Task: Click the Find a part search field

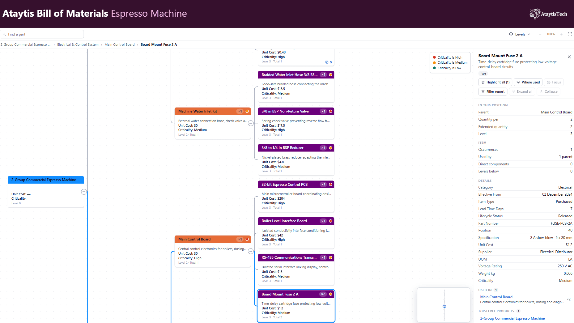Action: coord(42,34)
